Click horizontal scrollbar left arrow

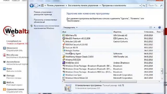[63, 81]
